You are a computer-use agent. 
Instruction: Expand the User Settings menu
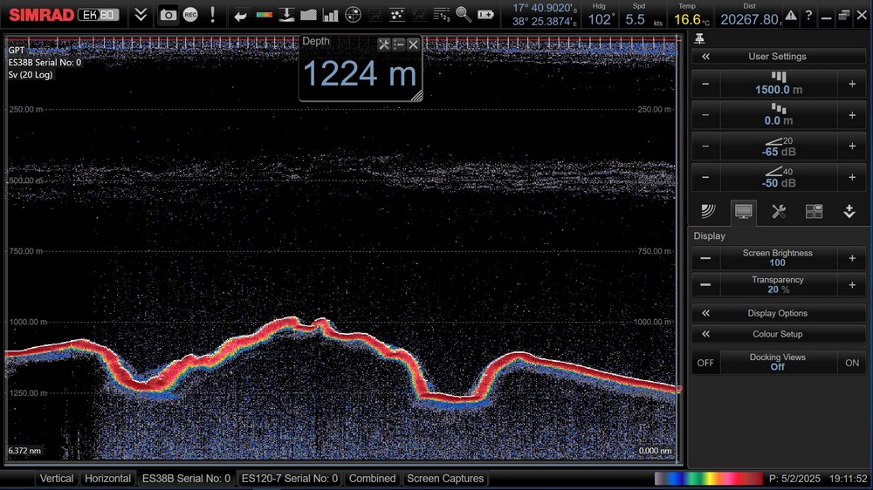(777, 57)
